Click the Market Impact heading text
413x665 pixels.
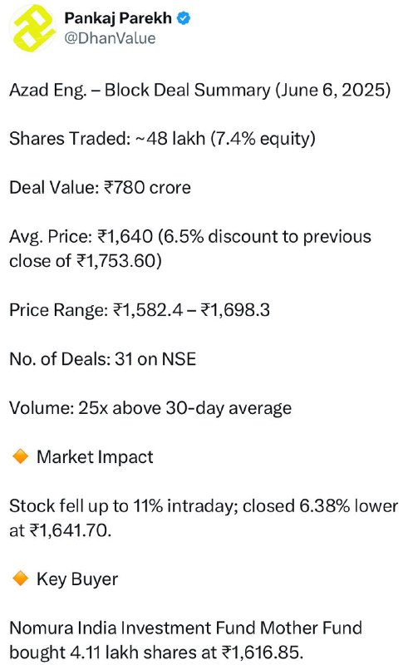(x=95, y=457)
